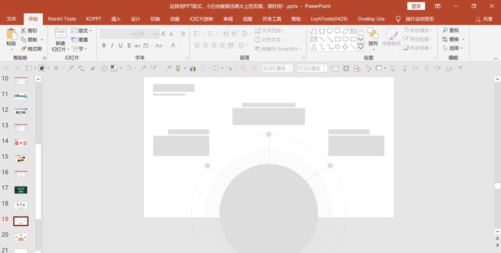This screenshot has height=253, width=501.
Task: Open the OneKey Lite tab
Action: click(371, 19)
